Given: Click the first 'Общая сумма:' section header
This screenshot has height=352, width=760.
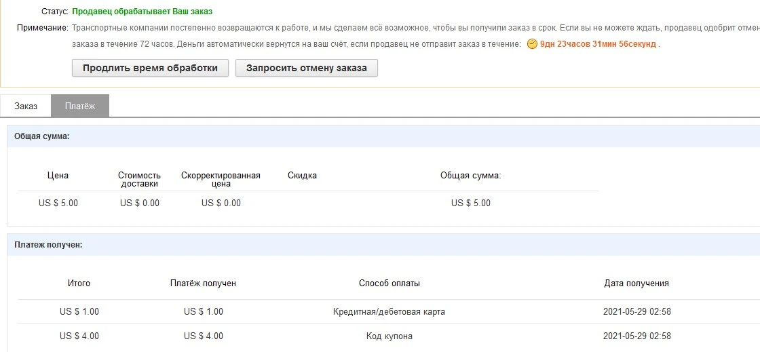Looking at the screenshot, I should 41,136.
